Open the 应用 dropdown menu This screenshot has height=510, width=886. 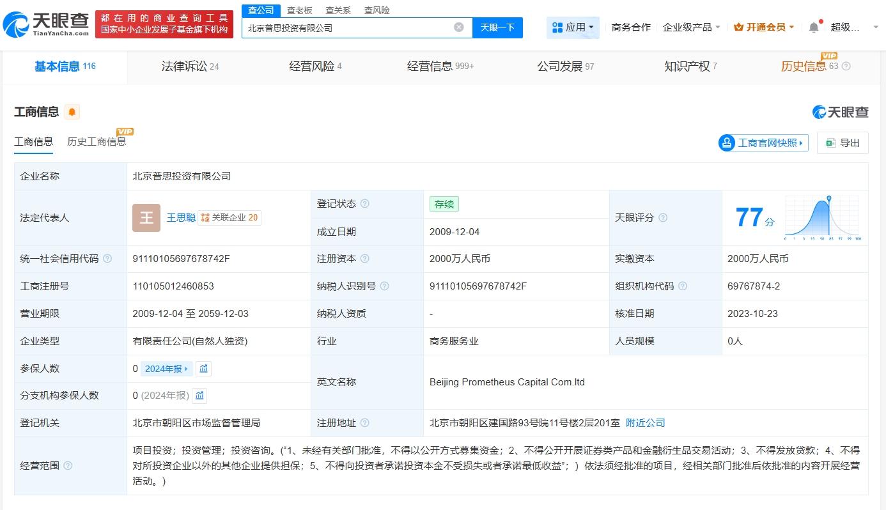click(x=573, y=27)
